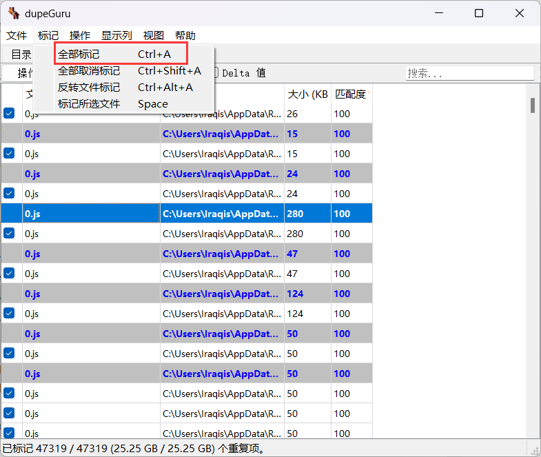Open the 视图 menu
Image resolution: width=541 pixels, height=457 pixels.
[154, 35]
